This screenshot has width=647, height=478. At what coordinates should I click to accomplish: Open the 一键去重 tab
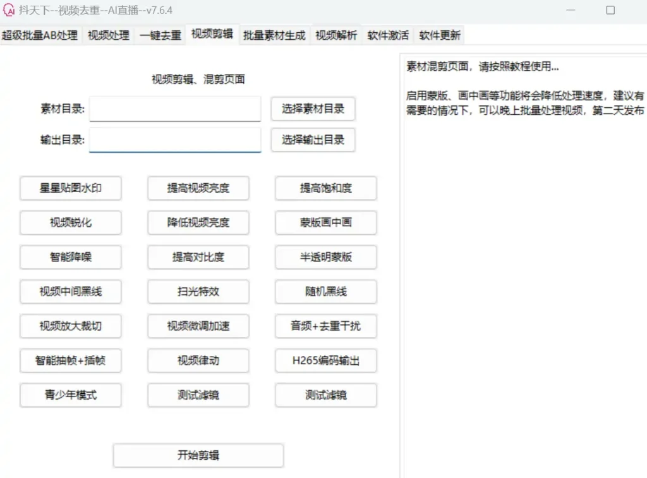pyautogui.click(x=160, y=35)
